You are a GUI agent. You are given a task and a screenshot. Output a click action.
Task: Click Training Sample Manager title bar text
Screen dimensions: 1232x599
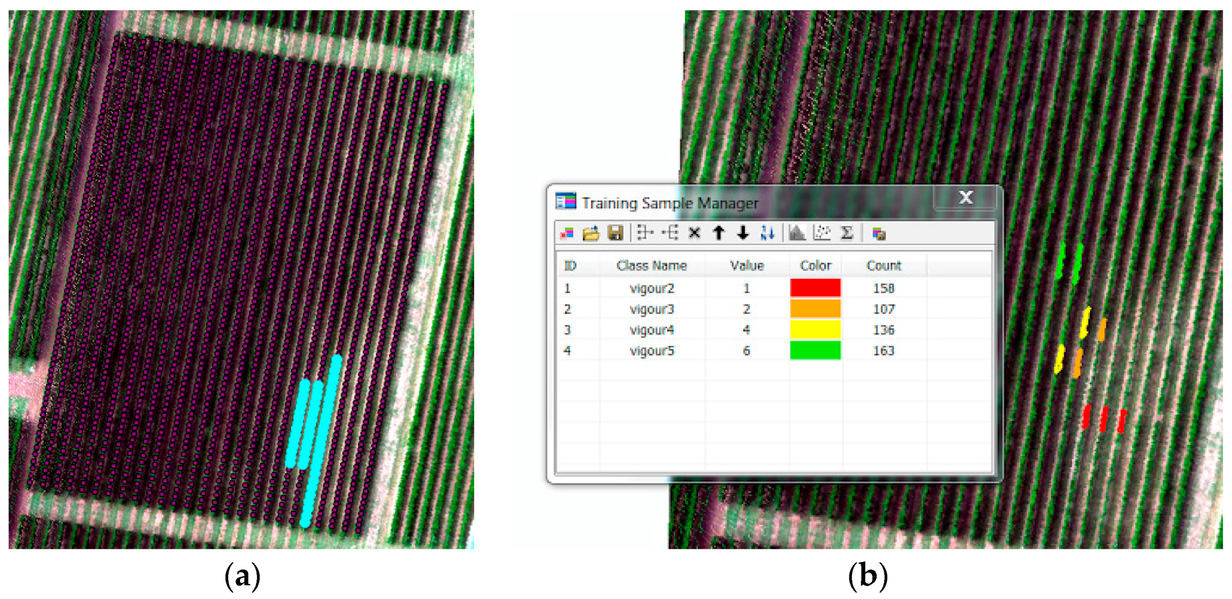pos(670,203)
